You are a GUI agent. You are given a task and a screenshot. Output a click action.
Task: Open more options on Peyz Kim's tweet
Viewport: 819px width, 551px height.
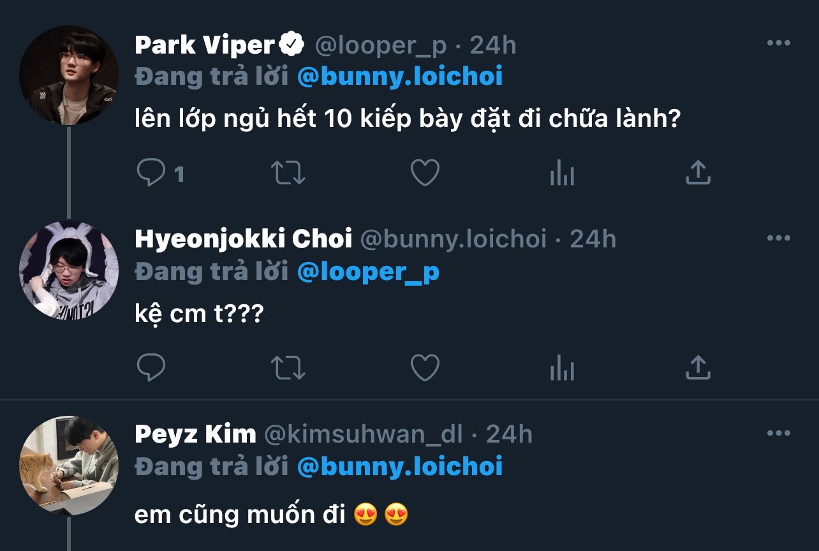click(x=778, y=434)
